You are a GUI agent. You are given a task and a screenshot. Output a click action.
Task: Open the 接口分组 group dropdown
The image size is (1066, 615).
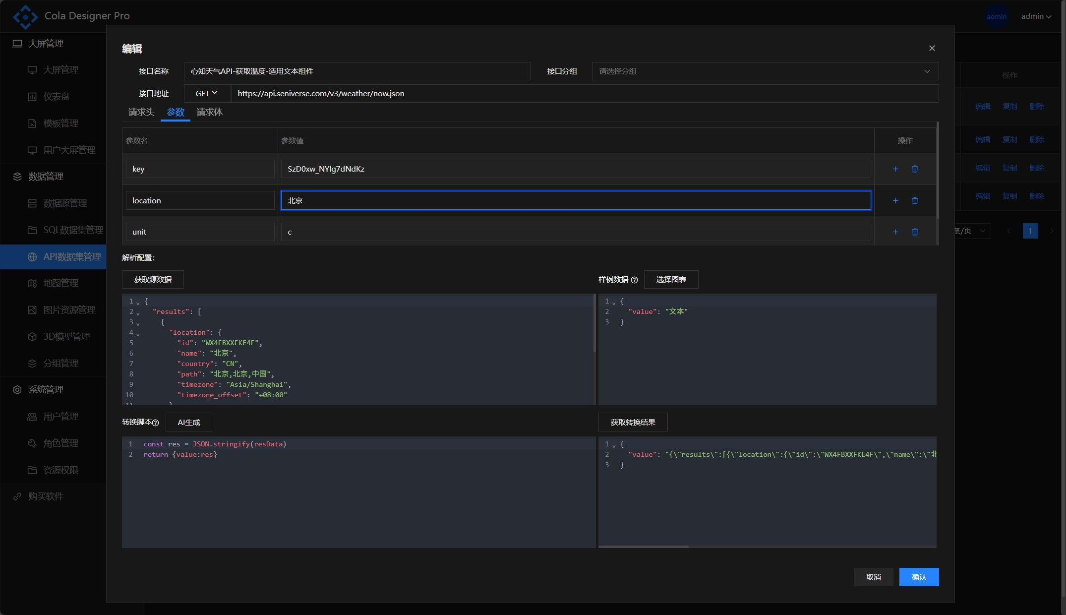coord(765,71)
